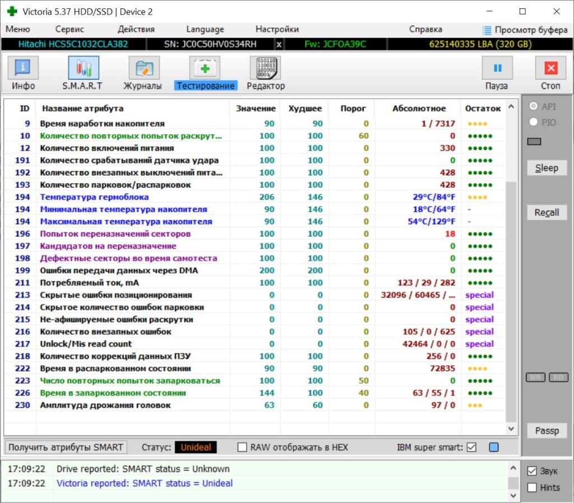Open the Журналы logs section
574x503 pixels.
pyautogui.click(x=143, y=73)
